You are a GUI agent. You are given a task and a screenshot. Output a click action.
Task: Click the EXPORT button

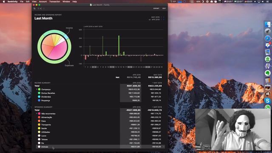pos(156,8)
